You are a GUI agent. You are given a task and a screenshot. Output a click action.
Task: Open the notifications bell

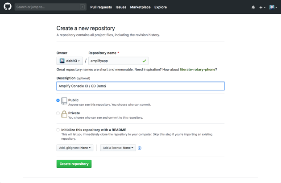tap(253, 7)
